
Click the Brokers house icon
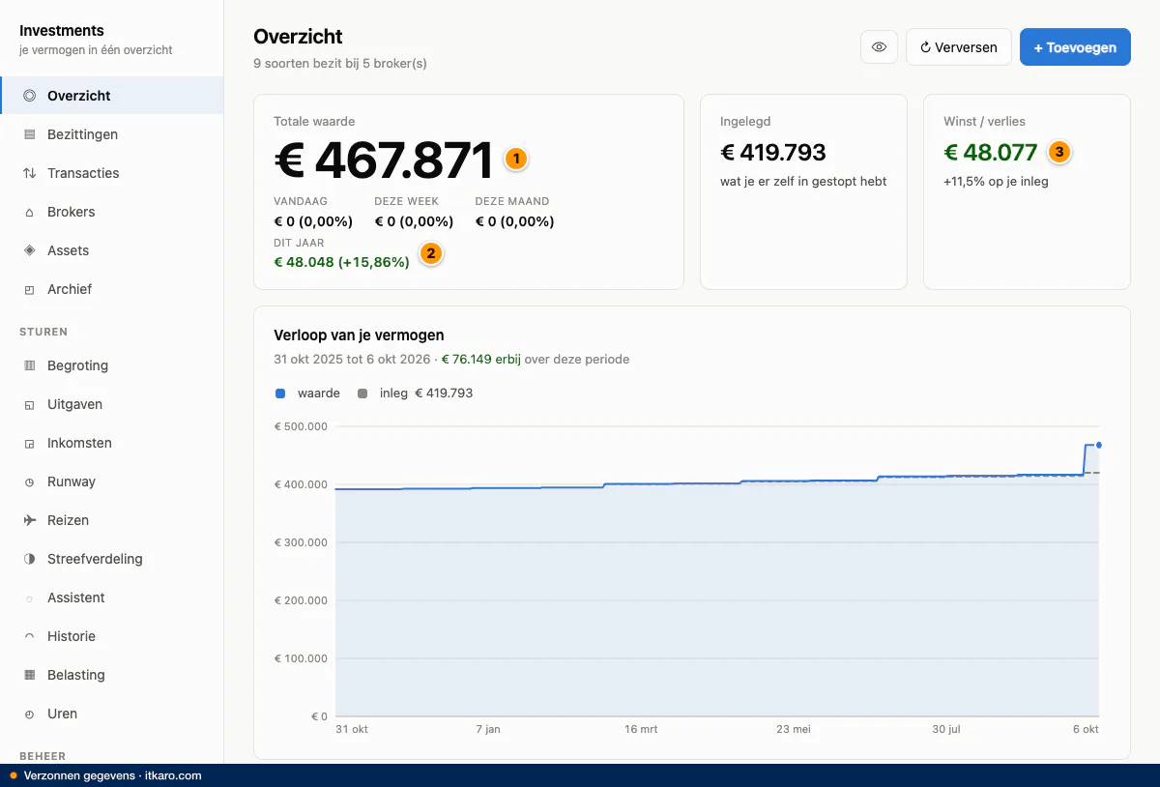point(29,212)
